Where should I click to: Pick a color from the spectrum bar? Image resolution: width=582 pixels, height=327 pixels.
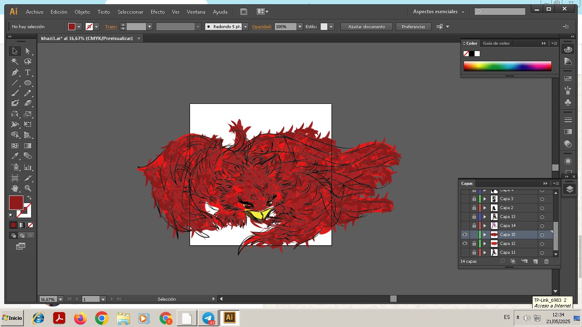click(507, 66)
